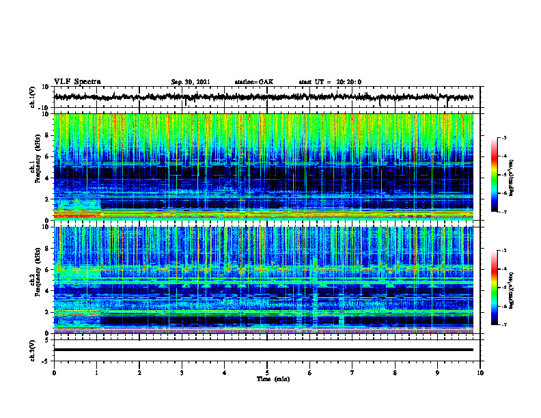This screenshot has width=541, height=418.
Task: Click the time axis tick label 7
Action: [x=352, y=373]
